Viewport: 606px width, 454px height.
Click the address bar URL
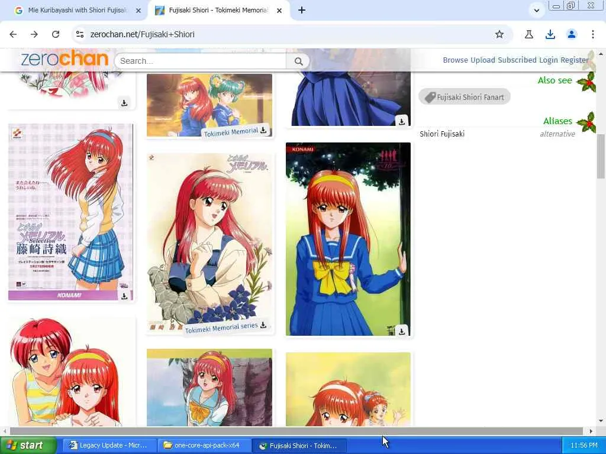142,34
